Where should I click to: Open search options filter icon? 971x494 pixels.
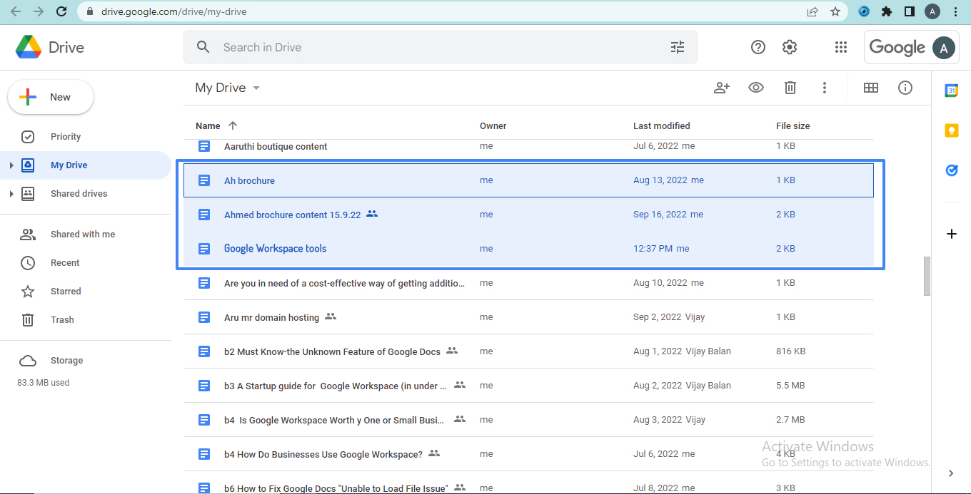[678, 47]
